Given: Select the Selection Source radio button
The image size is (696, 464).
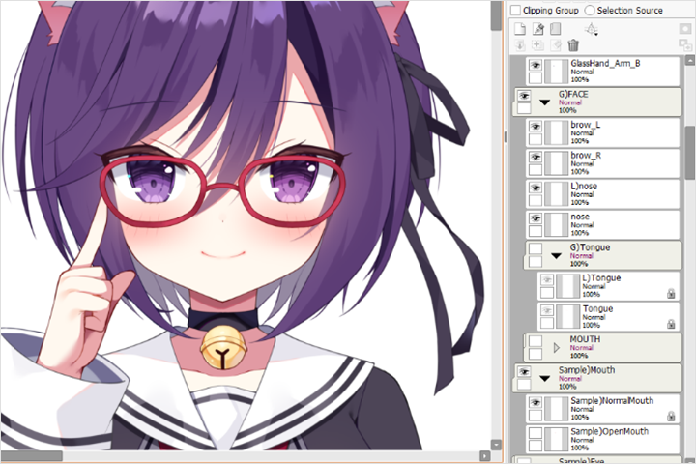Looking at the screenshot, I should (590, 11).
